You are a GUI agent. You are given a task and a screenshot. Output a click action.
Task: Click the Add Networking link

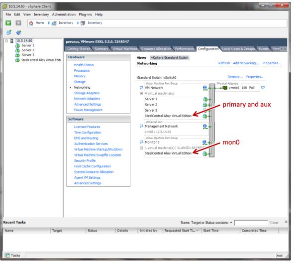[x=246, y=63]
